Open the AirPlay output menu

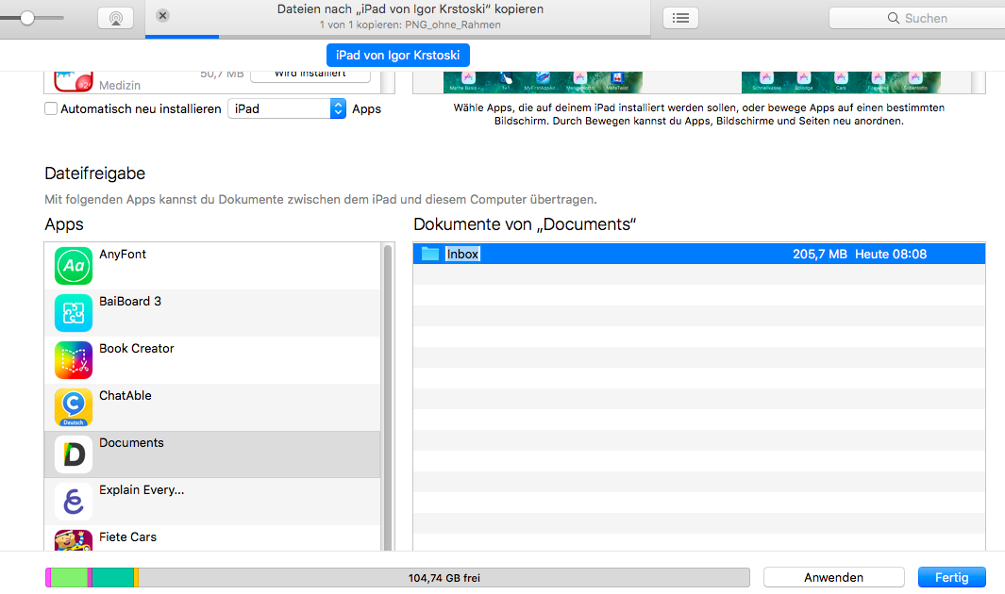point(115,18)
